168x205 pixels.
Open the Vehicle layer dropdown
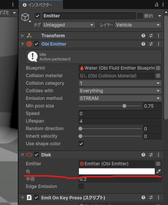[x=138, y=25]
